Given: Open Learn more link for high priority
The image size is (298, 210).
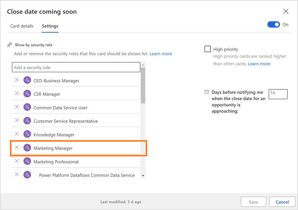Looking at the screenshot, I should point(259,64).
